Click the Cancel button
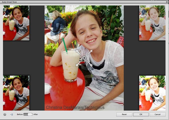Screen dimensions: 169x120 [157, 114]
